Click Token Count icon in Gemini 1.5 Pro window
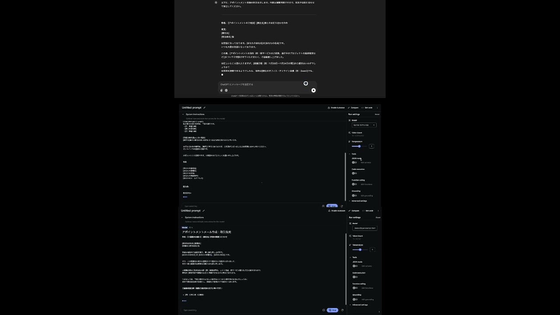Screen dimensions: 560x315 pyautogui.click(x=350, y=133)
